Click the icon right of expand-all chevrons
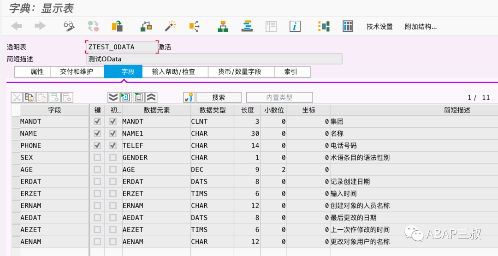 pos(126,97)
